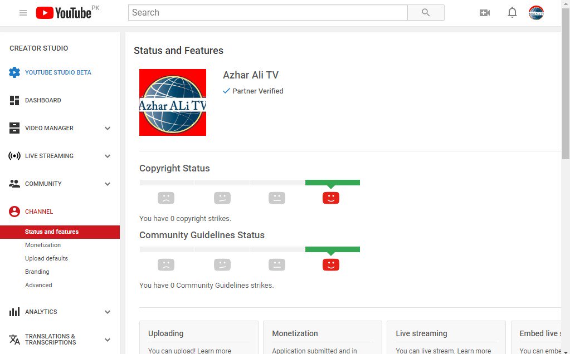Open the hamburger guide menu
The height and width of the screenshot is (354, 570).
click(x=23, y=13)
